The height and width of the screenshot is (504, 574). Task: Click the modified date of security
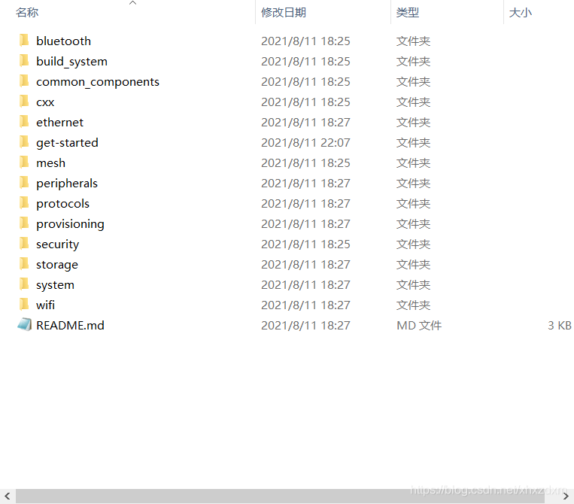(305, 244)
